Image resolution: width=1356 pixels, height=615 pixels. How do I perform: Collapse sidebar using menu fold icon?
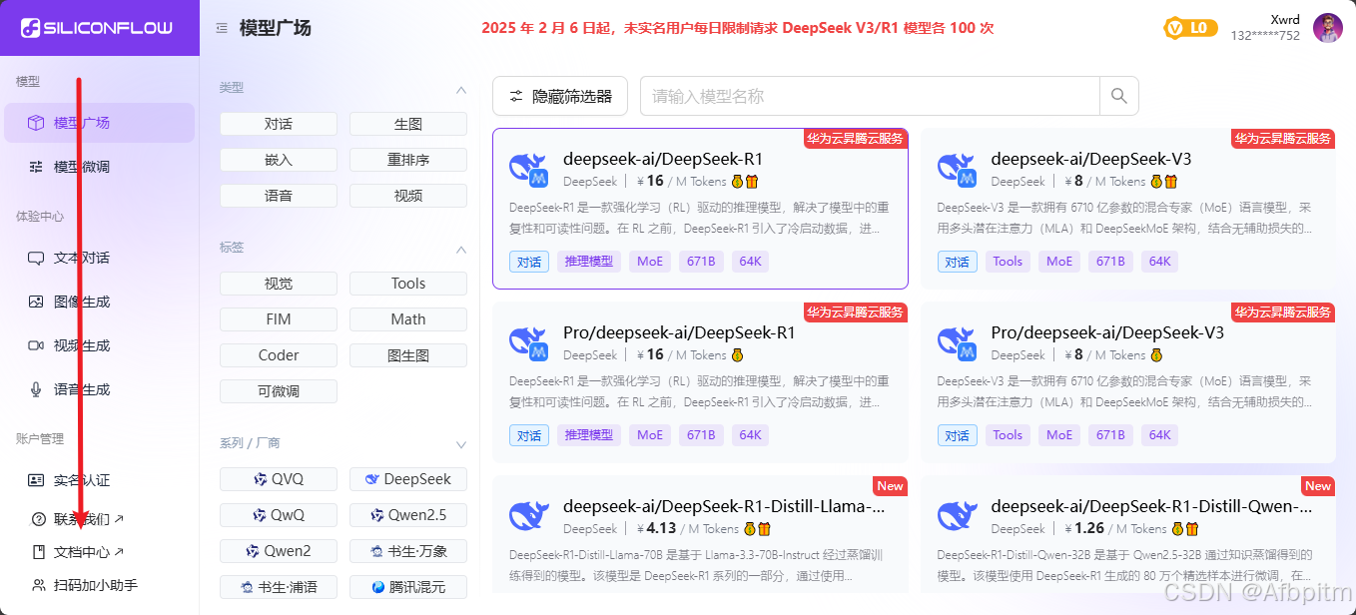(222, 28)
